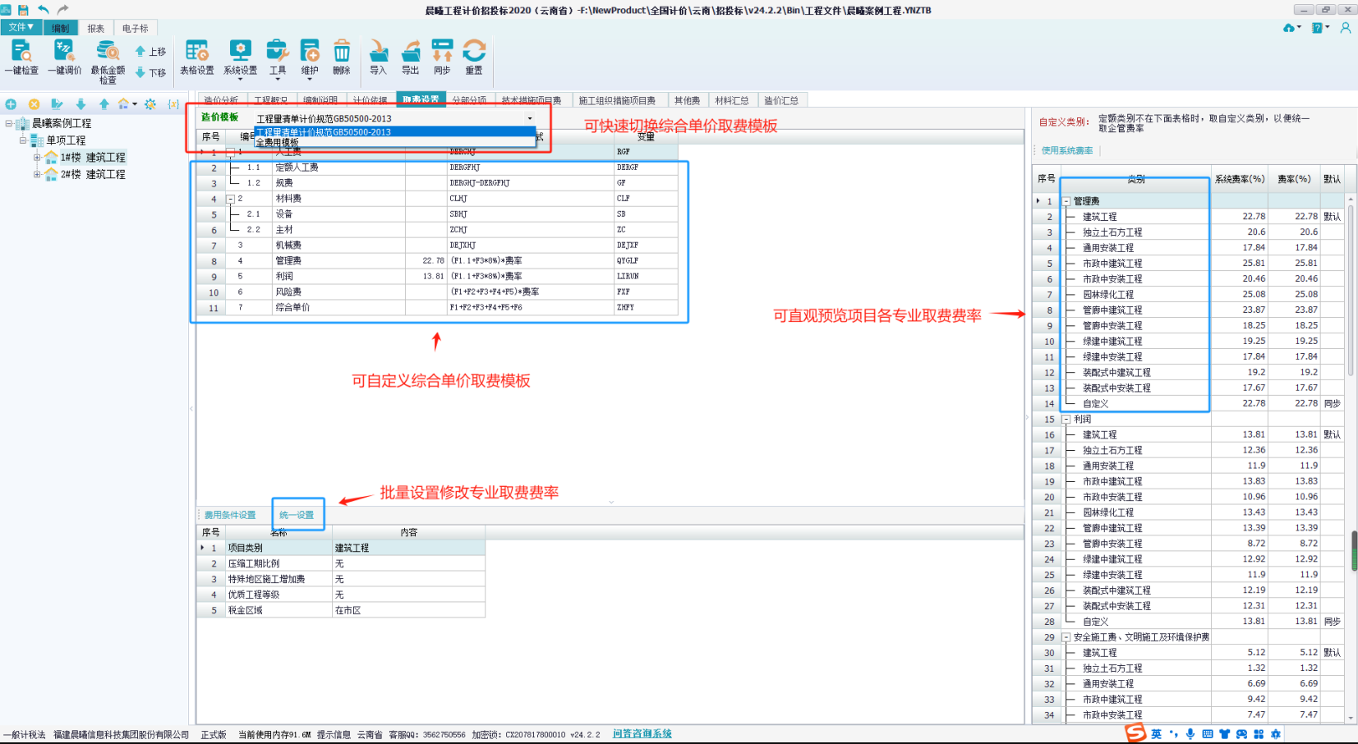The width and height of the screenshot is (1358, 744).
Task: Click the 使用系统费率 link
Action: point(1067,150)
